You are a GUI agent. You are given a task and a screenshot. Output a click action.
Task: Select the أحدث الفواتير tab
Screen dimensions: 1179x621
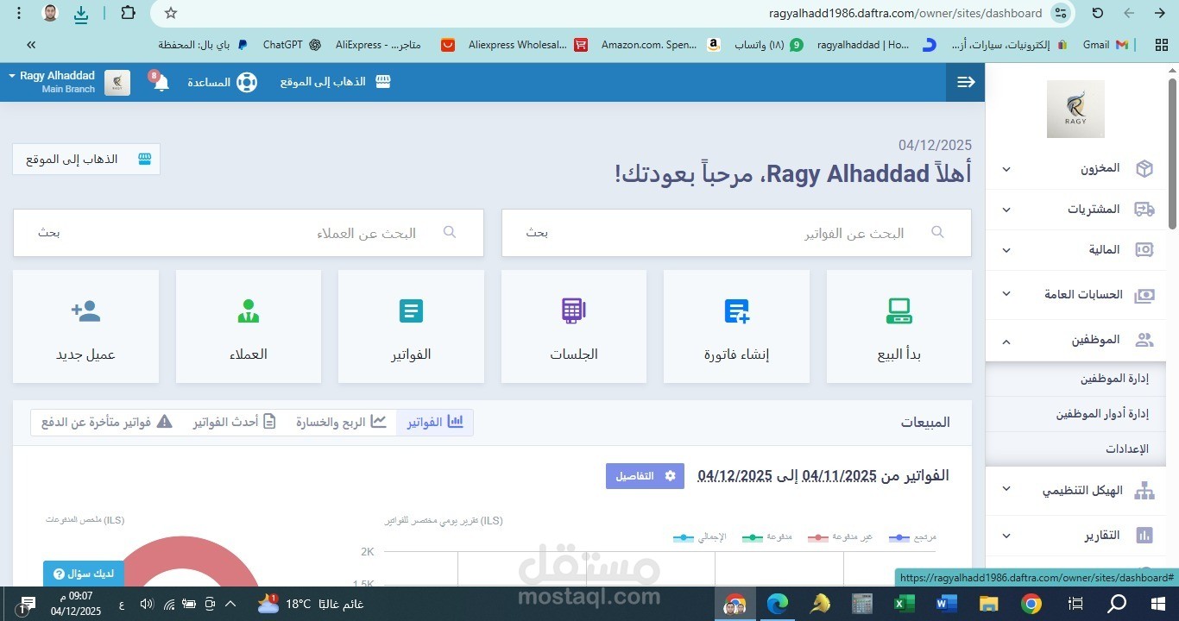234,422
